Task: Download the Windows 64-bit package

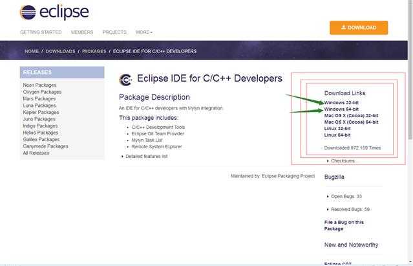Action: [341, 109]
